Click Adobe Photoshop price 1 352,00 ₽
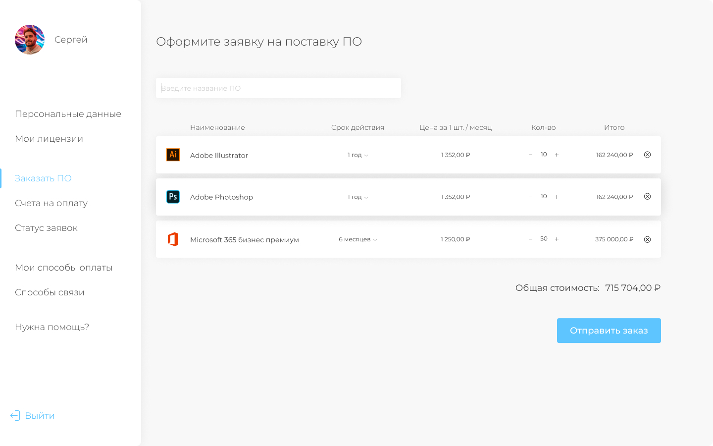This screenshot has width=713, height=446. [x=456, y=197]
